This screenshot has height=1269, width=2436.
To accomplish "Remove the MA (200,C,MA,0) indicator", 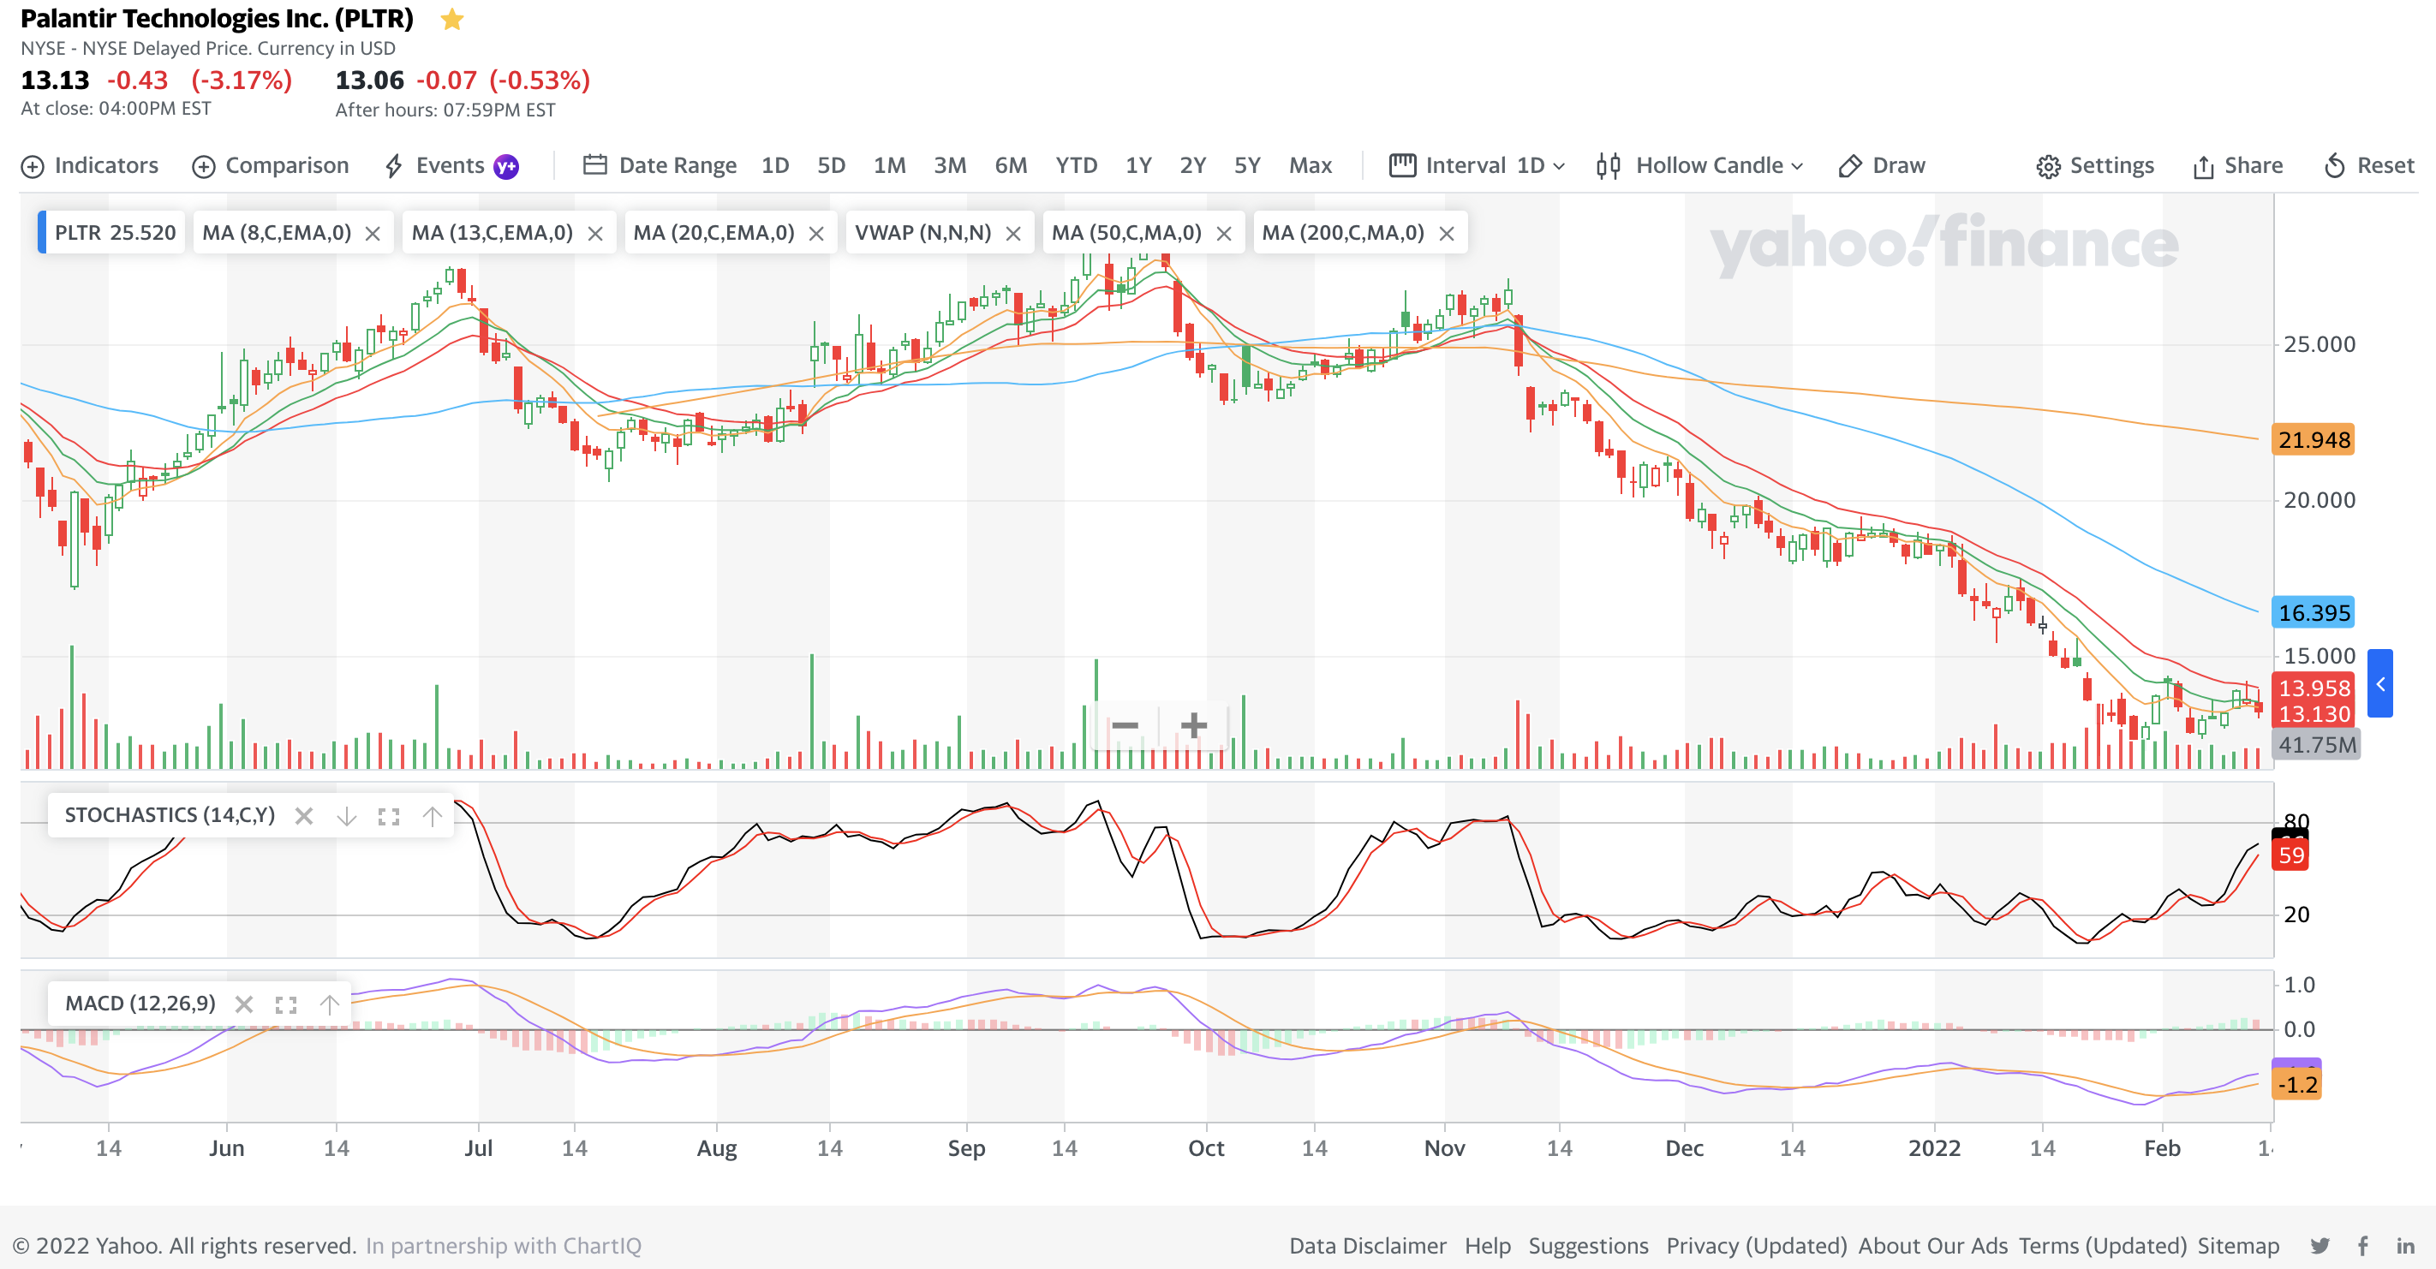I will pyautogui.click(x=1446, y=234).
